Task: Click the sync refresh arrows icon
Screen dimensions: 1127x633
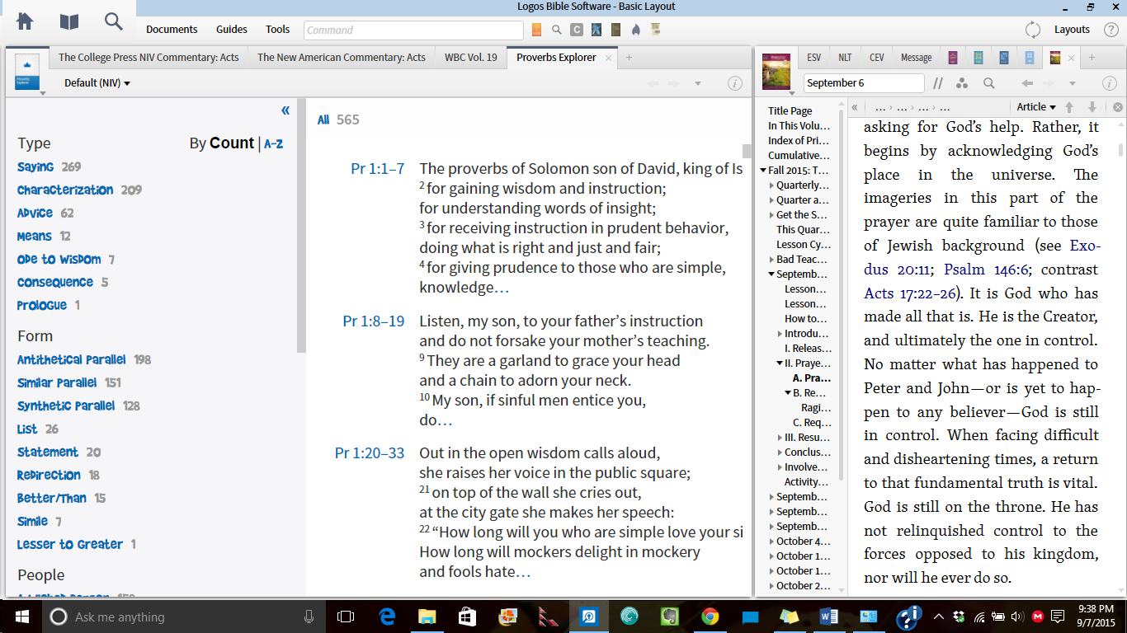Action: [x=1033, y=30]
